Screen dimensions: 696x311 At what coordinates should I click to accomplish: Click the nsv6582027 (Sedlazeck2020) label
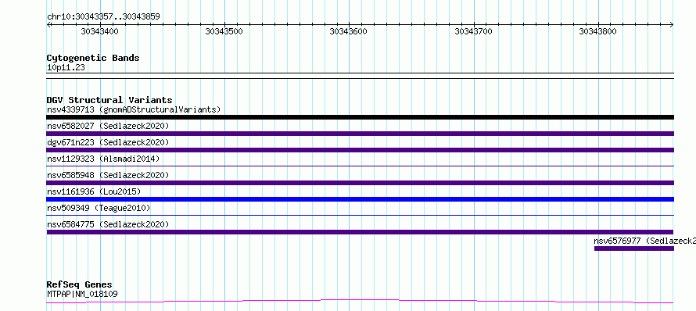tap(108, 126)
